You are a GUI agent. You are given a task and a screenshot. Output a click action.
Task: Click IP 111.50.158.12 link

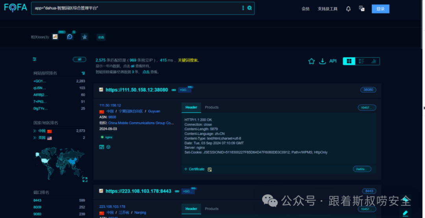(110, 105)
